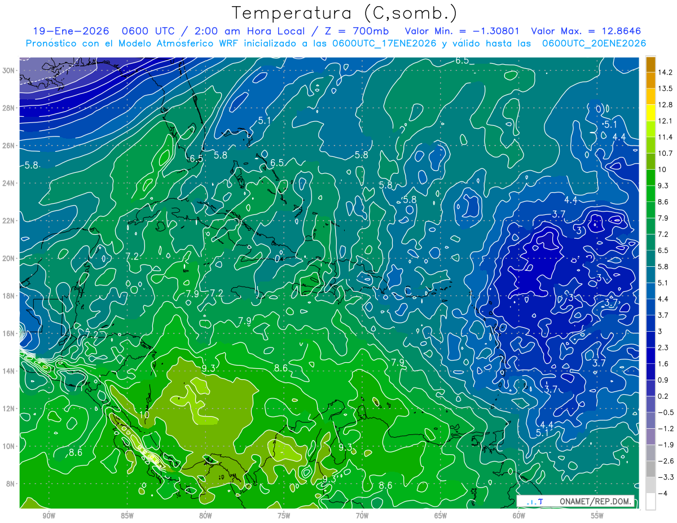Click the 80W longitude axis label
Image resolution: width=677 pixels, height=523 pixels.
click(205, 516)
